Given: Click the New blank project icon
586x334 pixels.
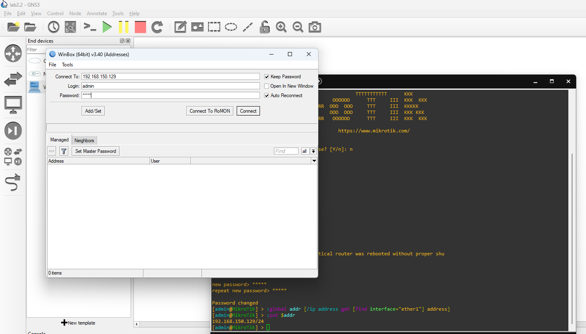Looking at the screenshot, I should (x=14, y=27).
